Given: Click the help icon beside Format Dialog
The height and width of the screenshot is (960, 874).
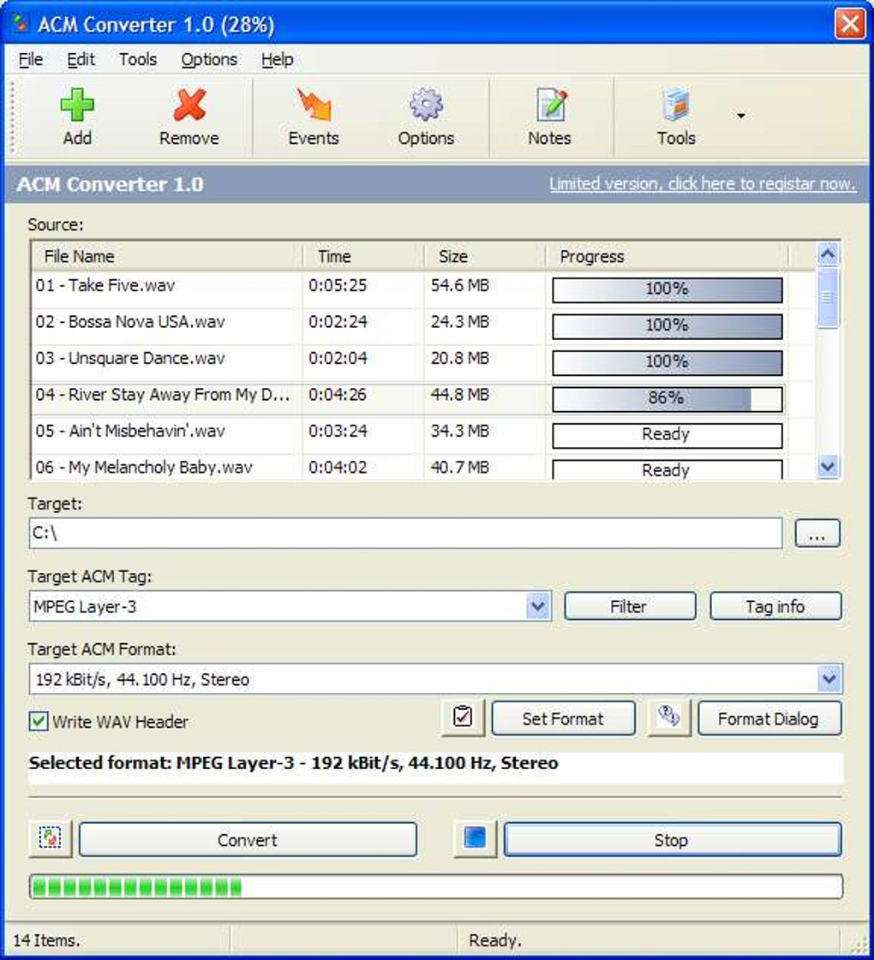Looking at the screenshot, I should coord(669,718).
